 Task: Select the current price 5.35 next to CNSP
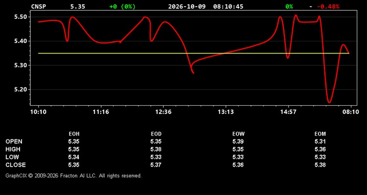point(78,6)
